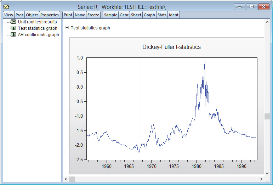Switch to Sheet view
This screenshot has width=273, height=185.
click(136, 15)
